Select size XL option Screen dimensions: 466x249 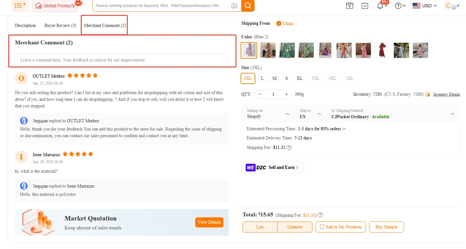point(299,78)
